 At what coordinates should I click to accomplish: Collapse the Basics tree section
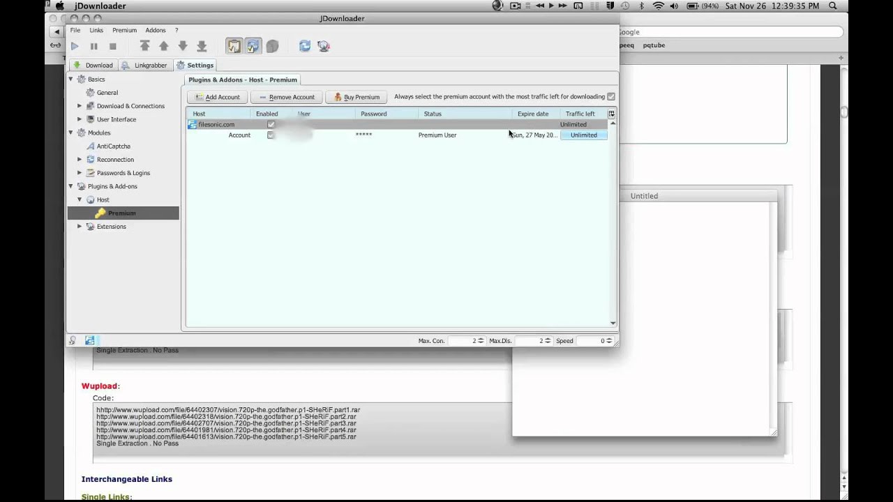[70, 79]
